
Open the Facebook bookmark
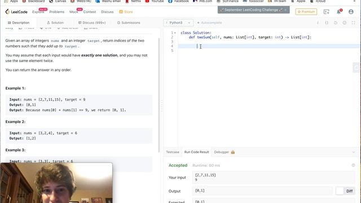(178, 1)
